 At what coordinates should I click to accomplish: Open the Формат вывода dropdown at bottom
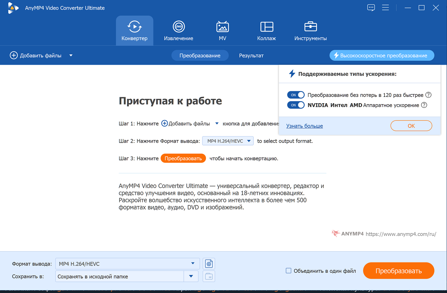tap(128, 264)
